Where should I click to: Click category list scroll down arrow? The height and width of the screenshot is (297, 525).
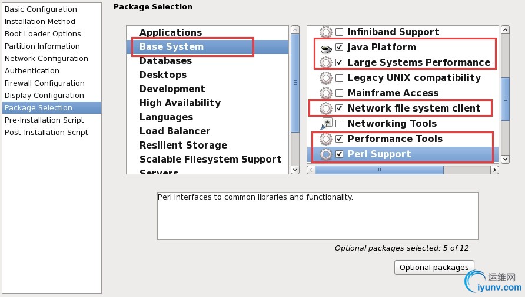coord(295,170)
